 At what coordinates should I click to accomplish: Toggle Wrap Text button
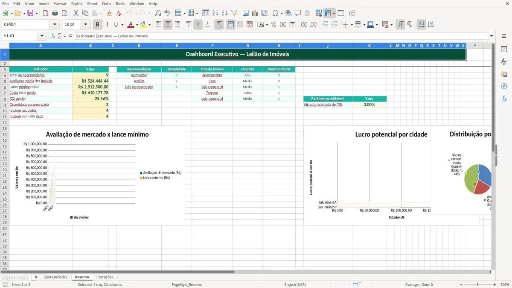click(x=219, y=25)
